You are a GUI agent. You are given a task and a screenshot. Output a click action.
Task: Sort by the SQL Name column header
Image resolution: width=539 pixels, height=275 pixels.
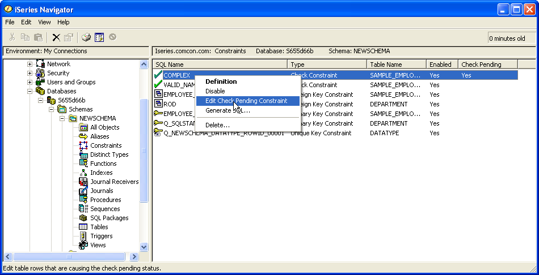(x=220, y=65)
